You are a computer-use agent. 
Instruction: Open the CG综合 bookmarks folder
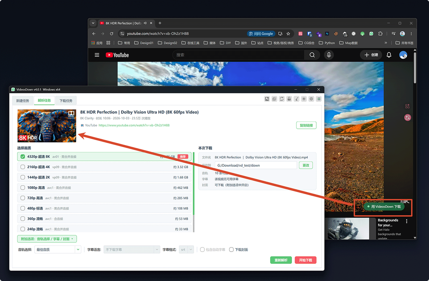(x=306, y=43)
